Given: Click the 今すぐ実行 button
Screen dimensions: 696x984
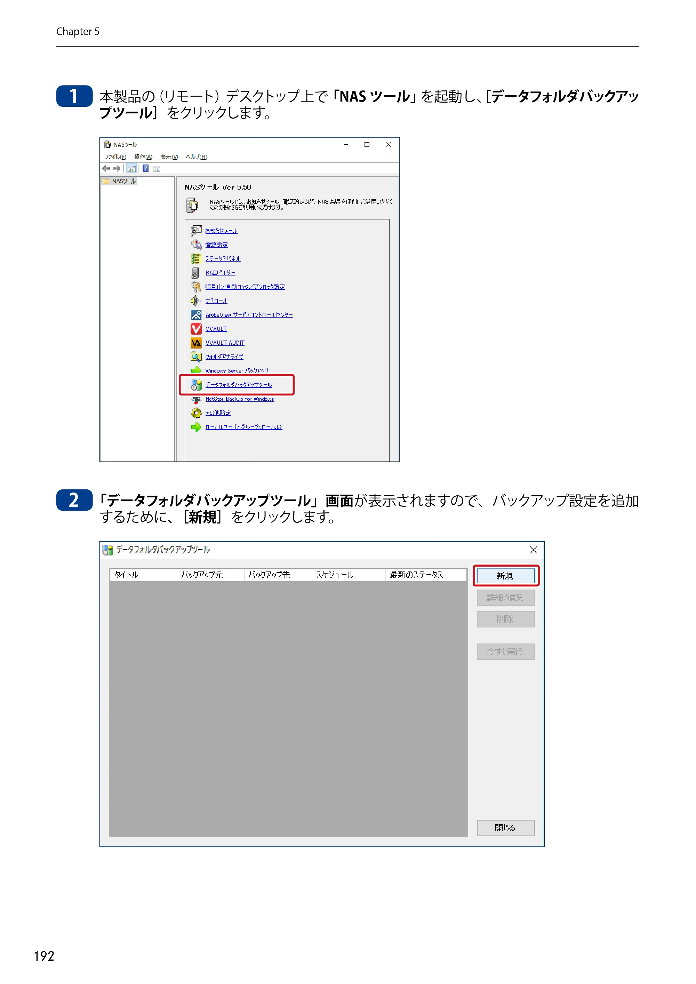Looking at the screenshot, I should [506, 651].
